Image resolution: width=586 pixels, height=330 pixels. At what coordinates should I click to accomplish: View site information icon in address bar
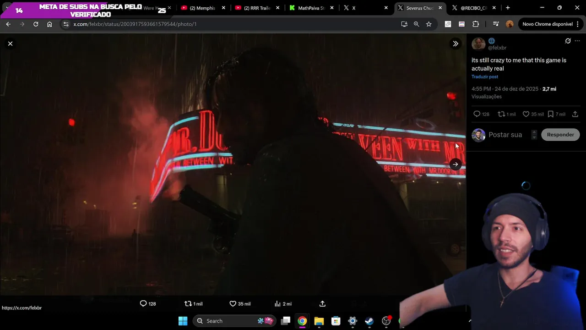tap(66, 24)
